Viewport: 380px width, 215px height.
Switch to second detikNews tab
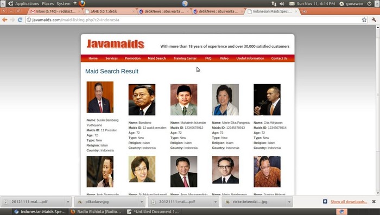[218, 11]
